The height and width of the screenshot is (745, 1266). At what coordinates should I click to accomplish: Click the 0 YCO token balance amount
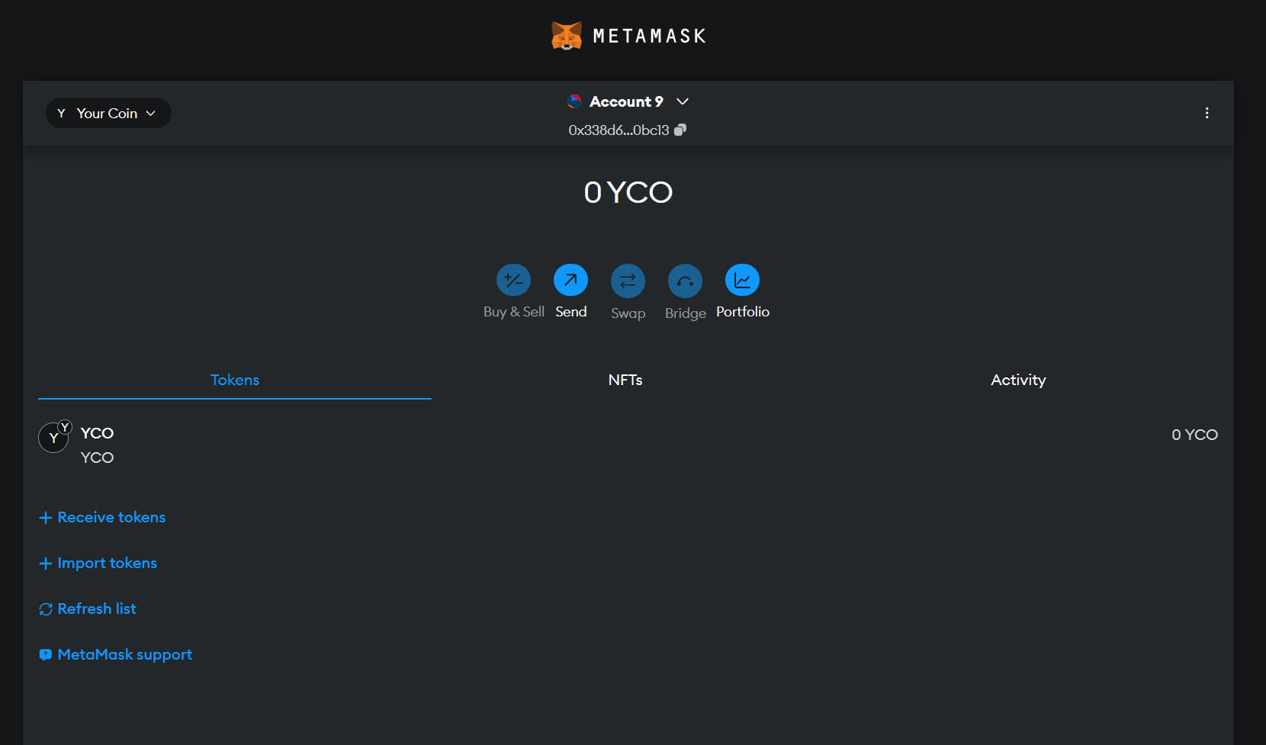click(x=1194, y=435)
